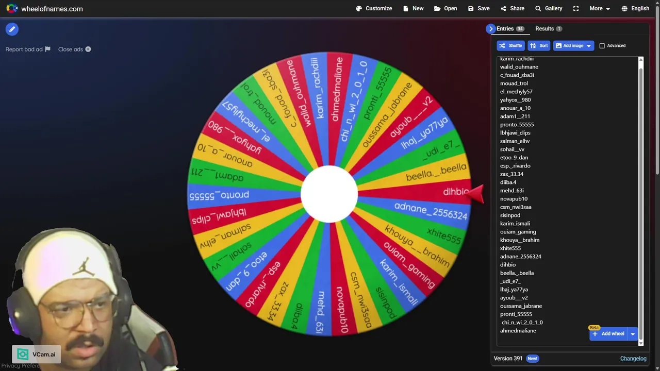
Task: Expand the Add wheel dropdown arrow
Action: pos(633,334)
